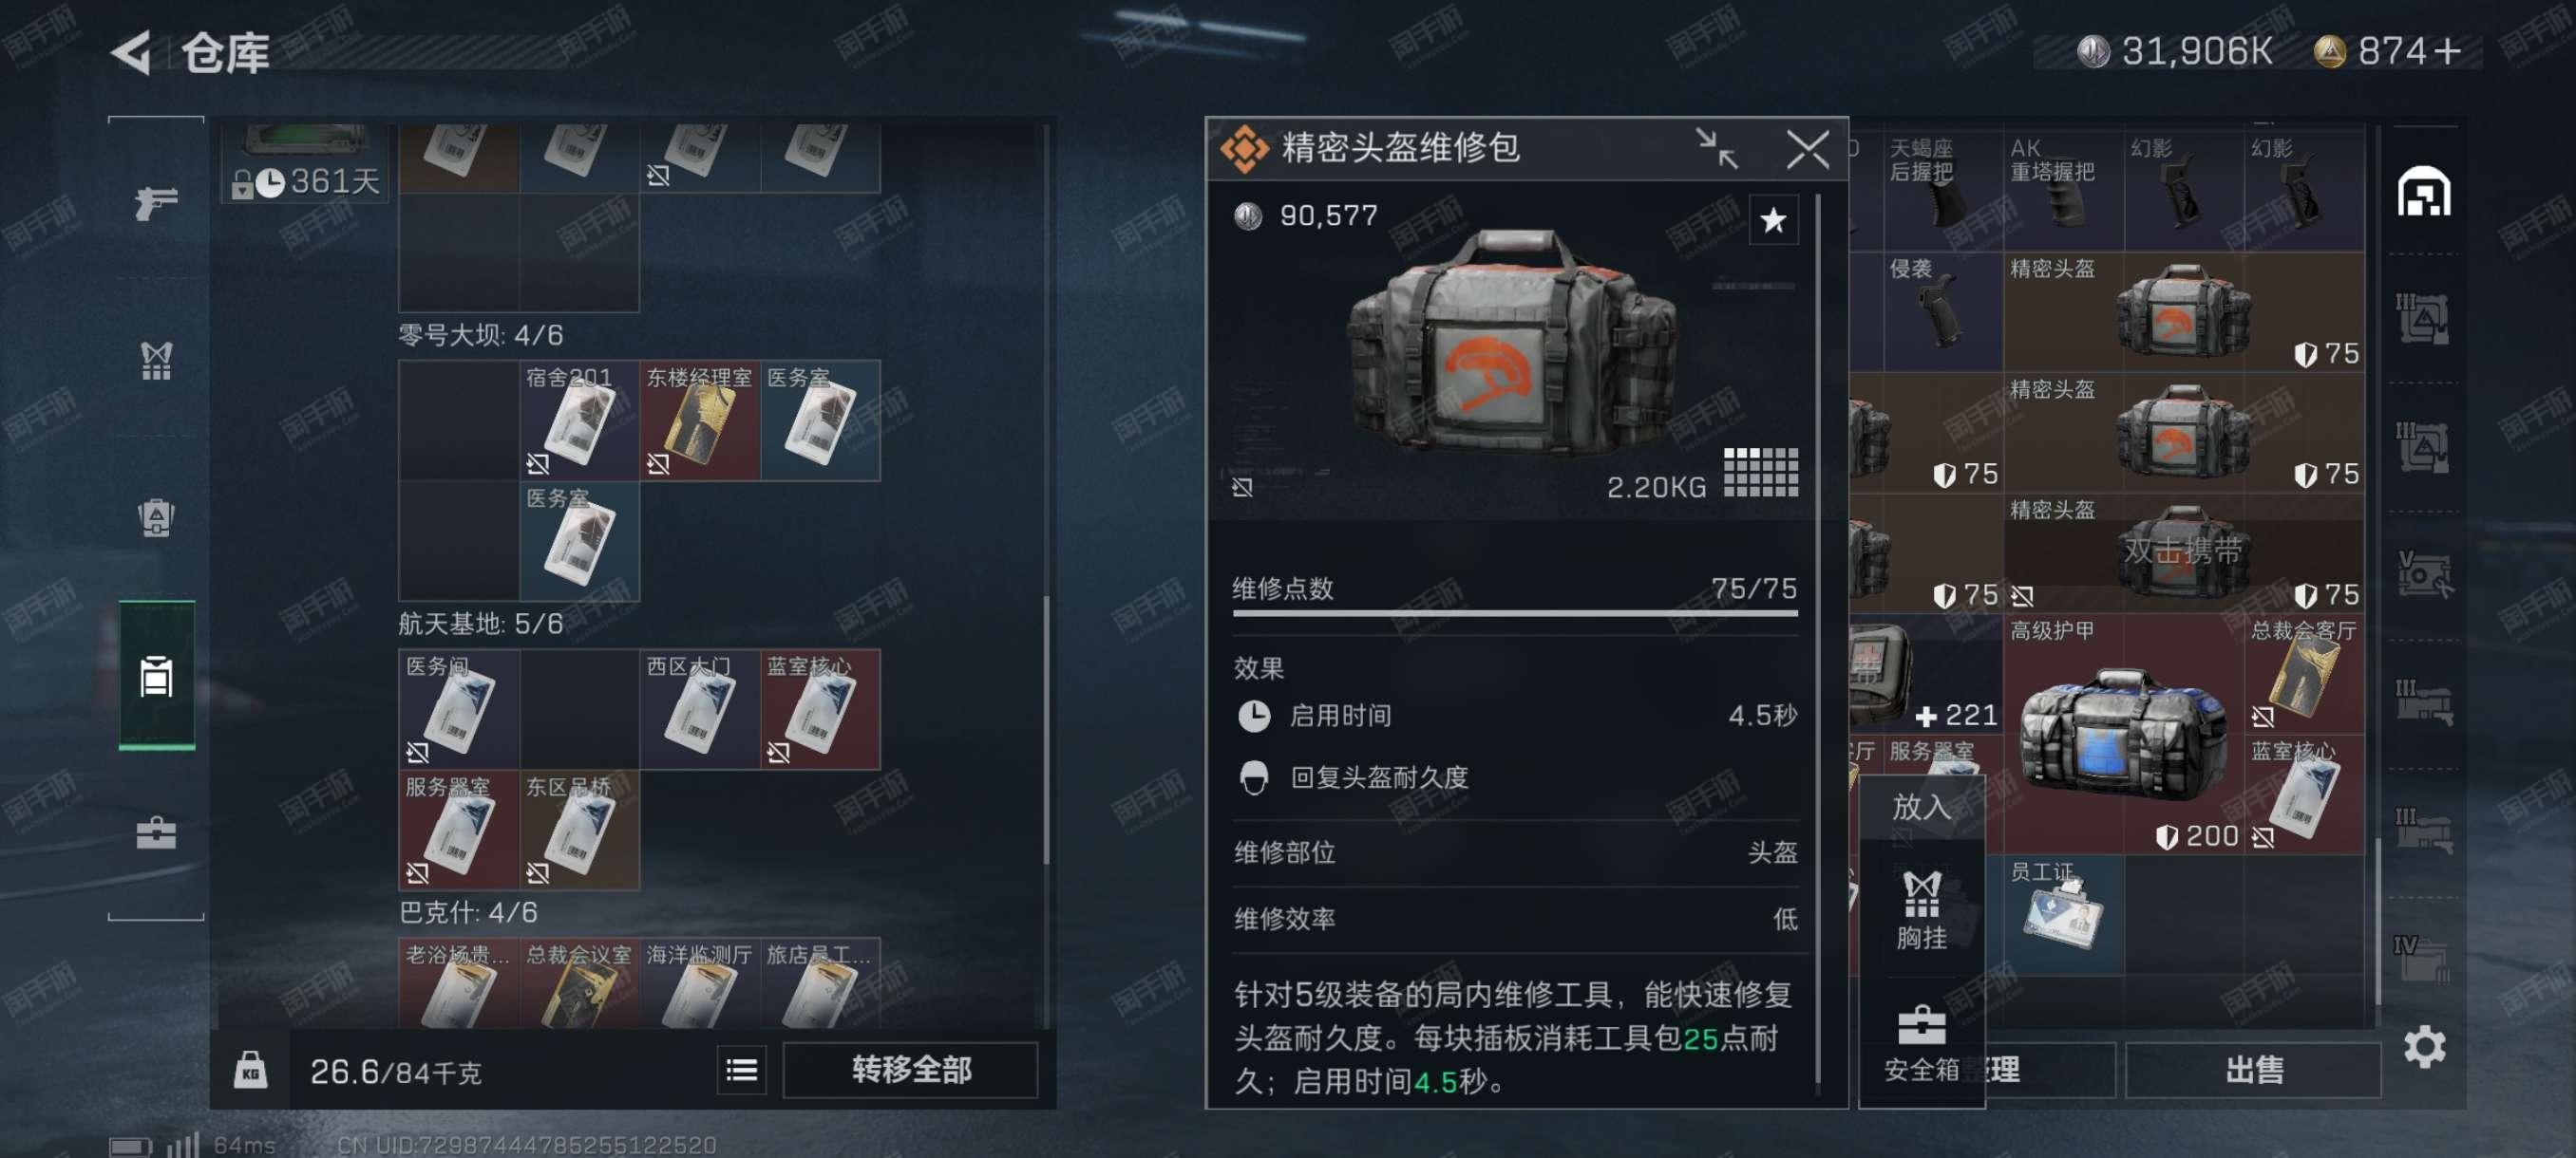Select the weapons pistol category icon

(x=156, y=204)
